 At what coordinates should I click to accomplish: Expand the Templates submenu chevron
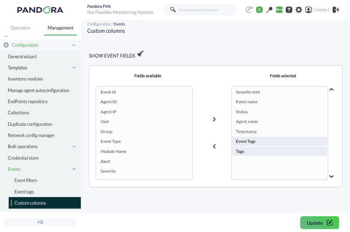(x=74, y=68)
